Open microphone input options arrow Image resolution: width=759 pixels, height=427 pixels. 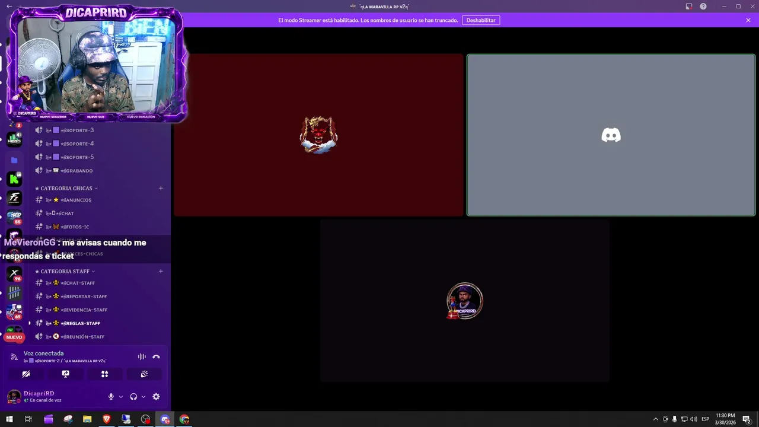point(121,397)
